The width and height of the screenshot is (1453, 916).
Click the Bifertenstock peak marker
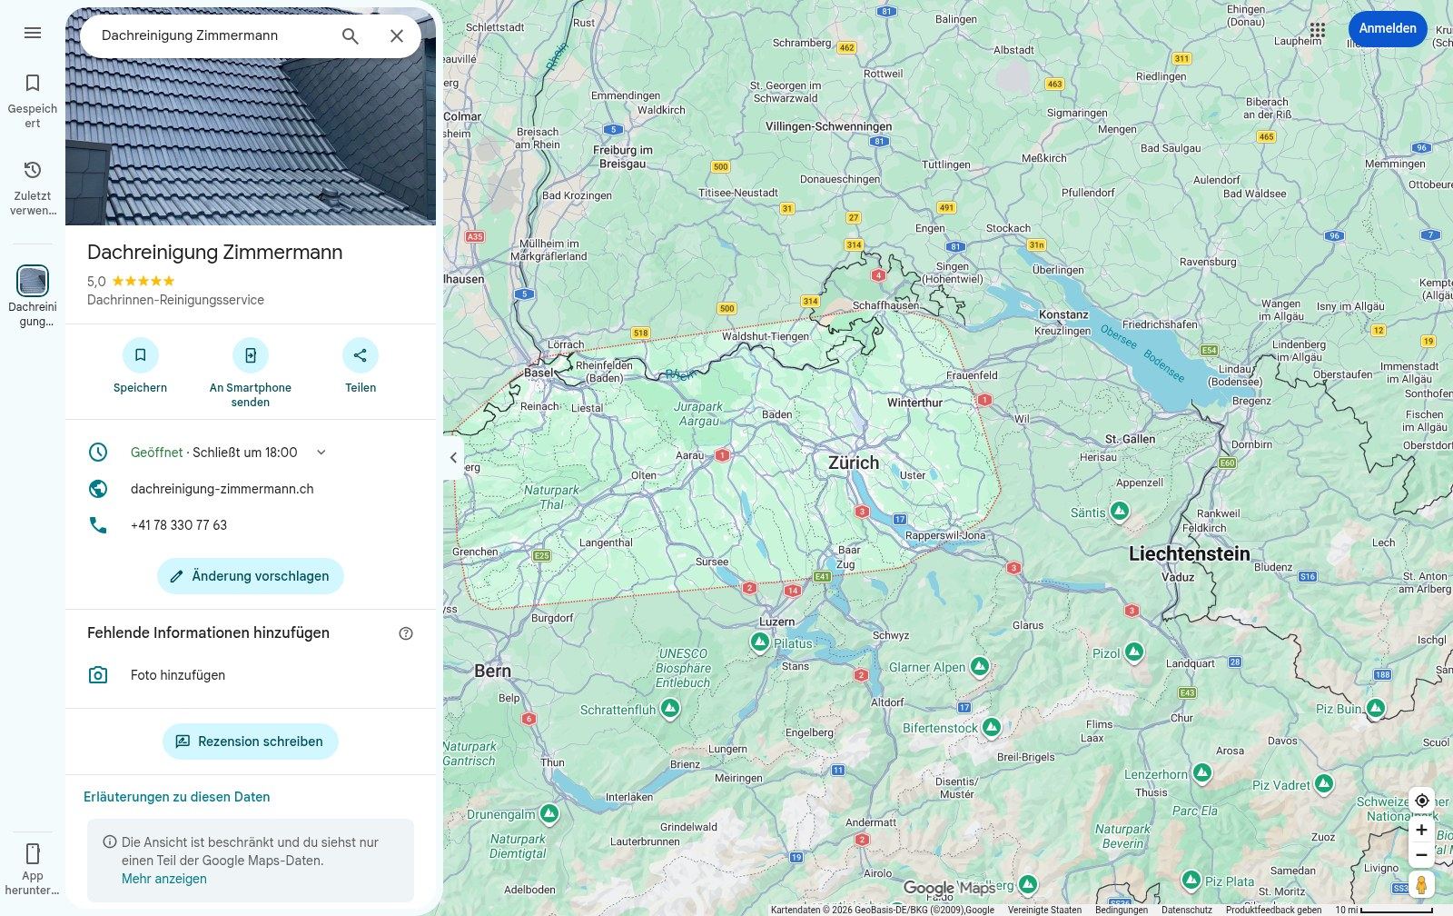992,726
